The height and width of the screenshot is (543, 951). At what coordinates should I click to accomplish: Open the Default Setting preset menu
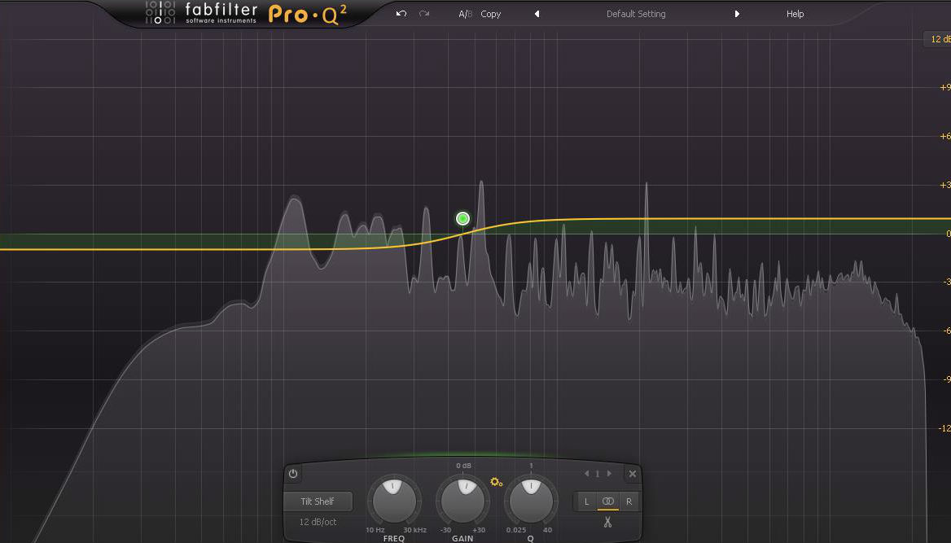tap(636, 14)
